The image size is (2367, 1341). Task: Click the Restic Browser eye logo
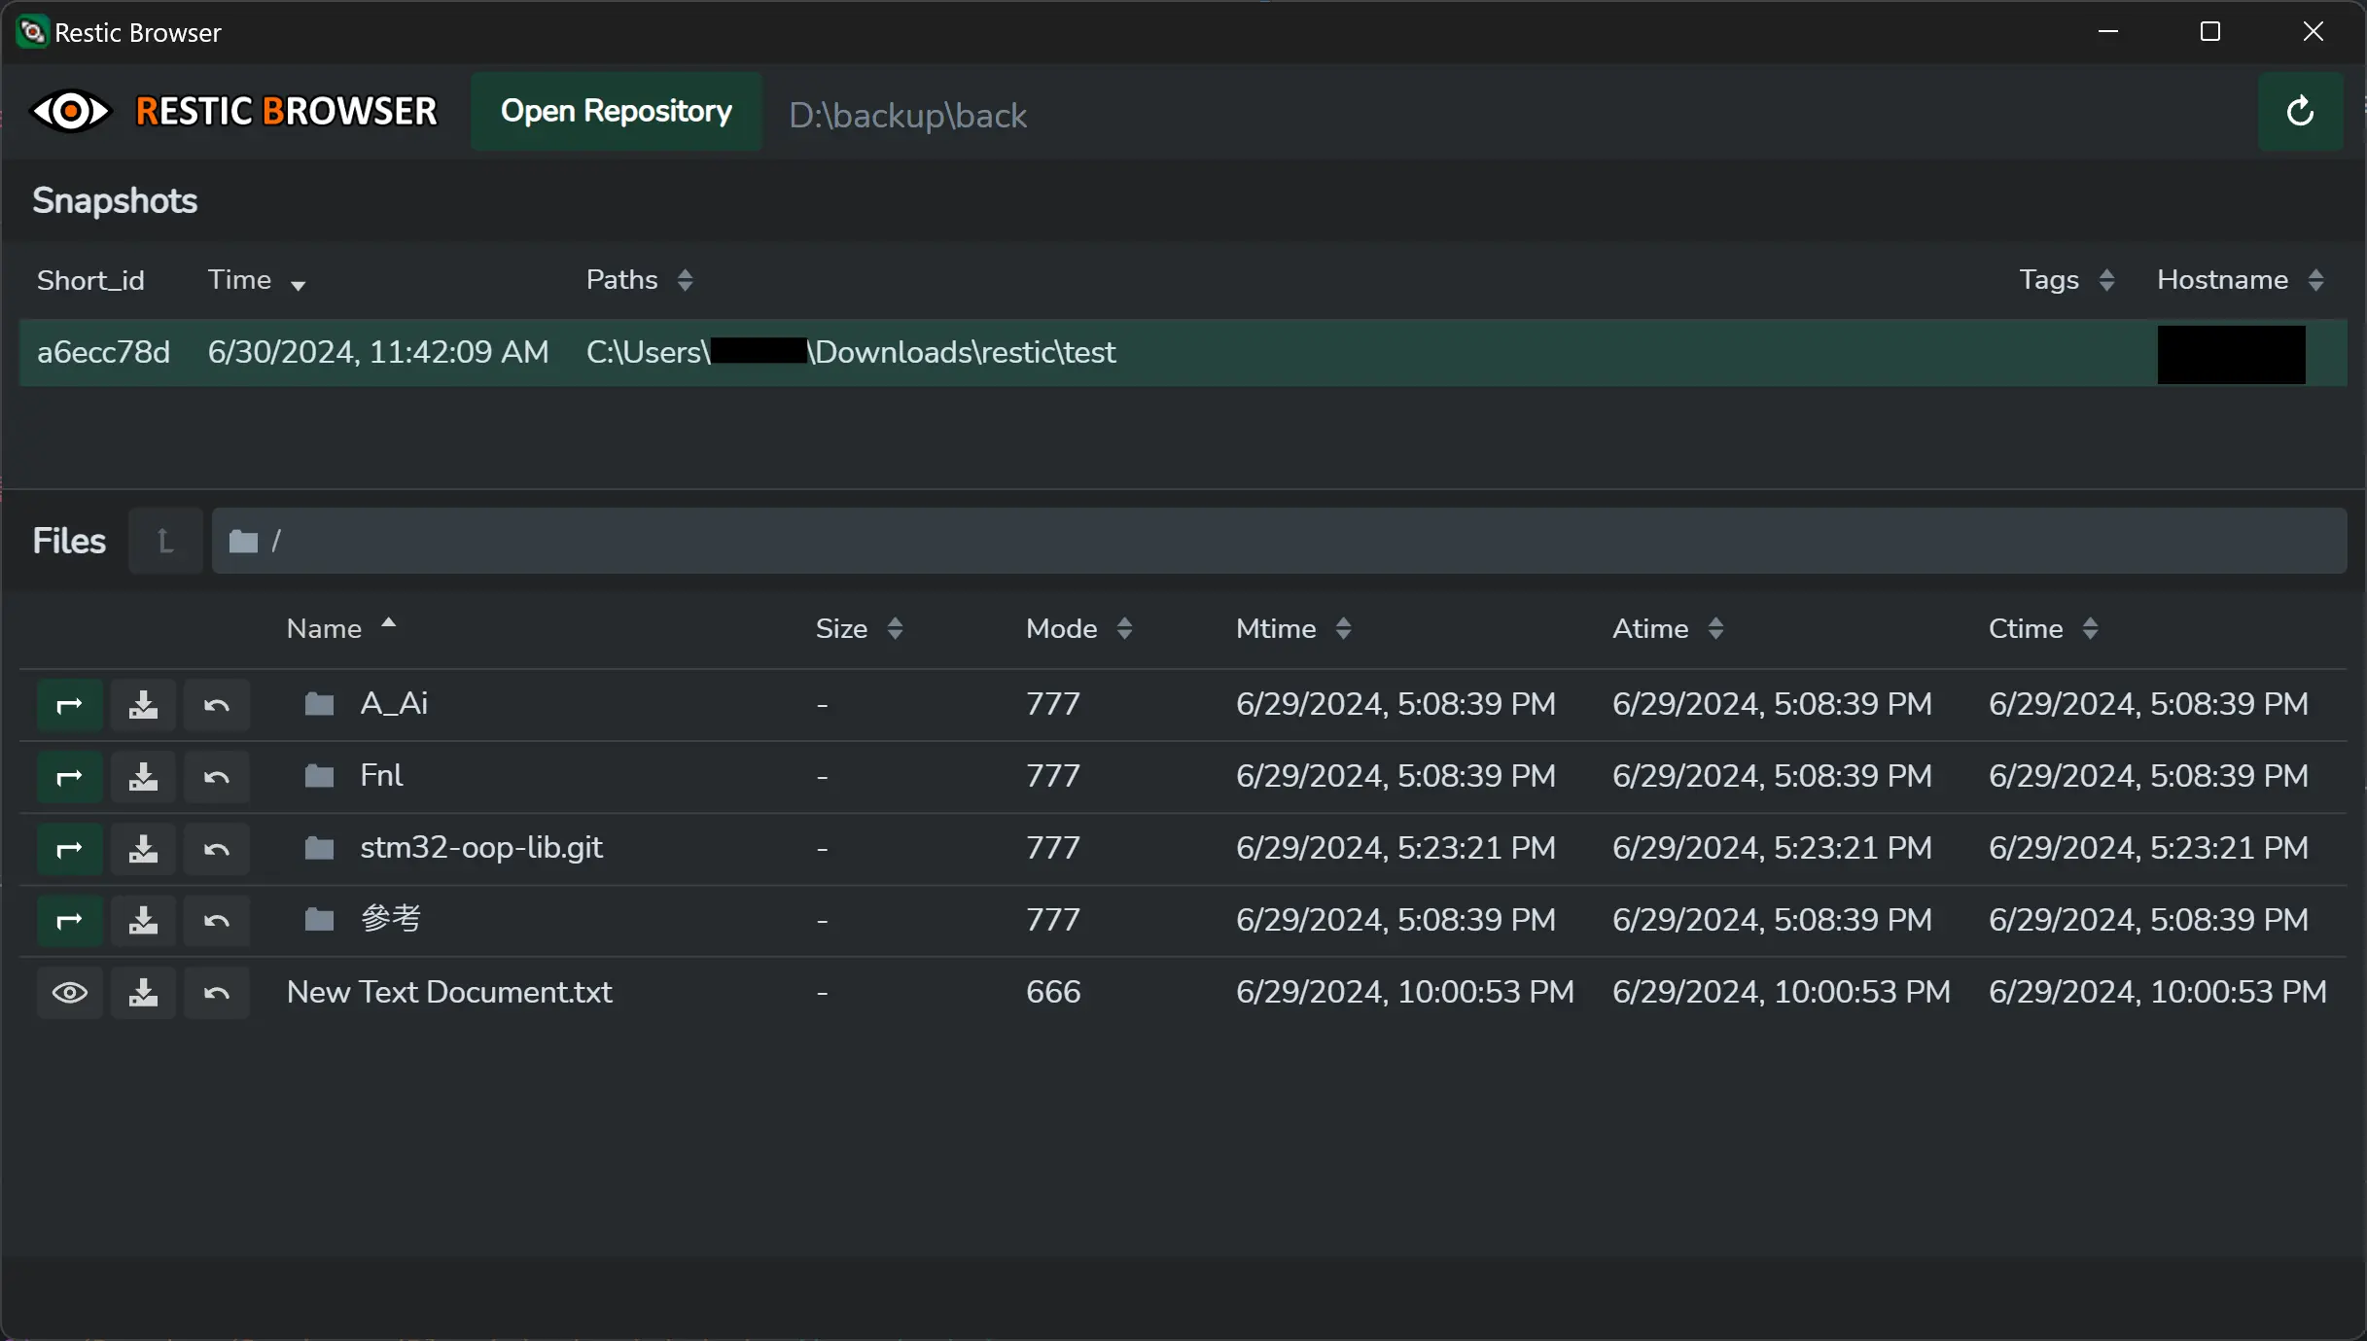pyautogui.click(x=71, y=111)
